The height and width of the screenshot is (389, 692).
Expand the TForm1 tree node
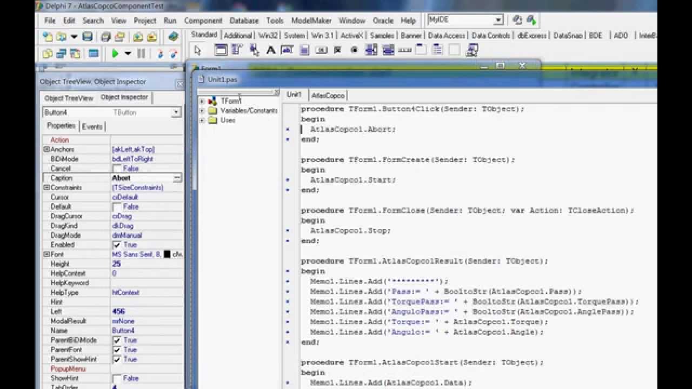(202, 101)
